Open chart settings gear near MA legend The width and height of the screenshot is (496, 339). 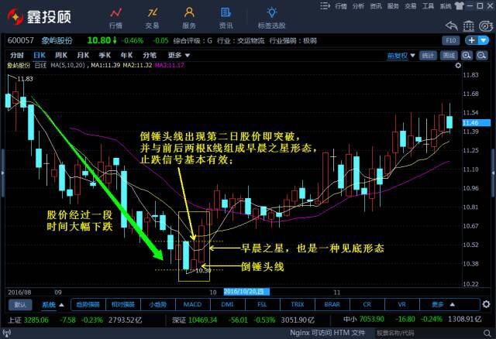458,65
